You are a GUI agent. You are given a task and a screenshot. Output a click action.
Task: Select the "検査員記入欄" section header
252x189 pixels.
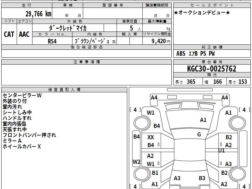[x=64, y=90]
